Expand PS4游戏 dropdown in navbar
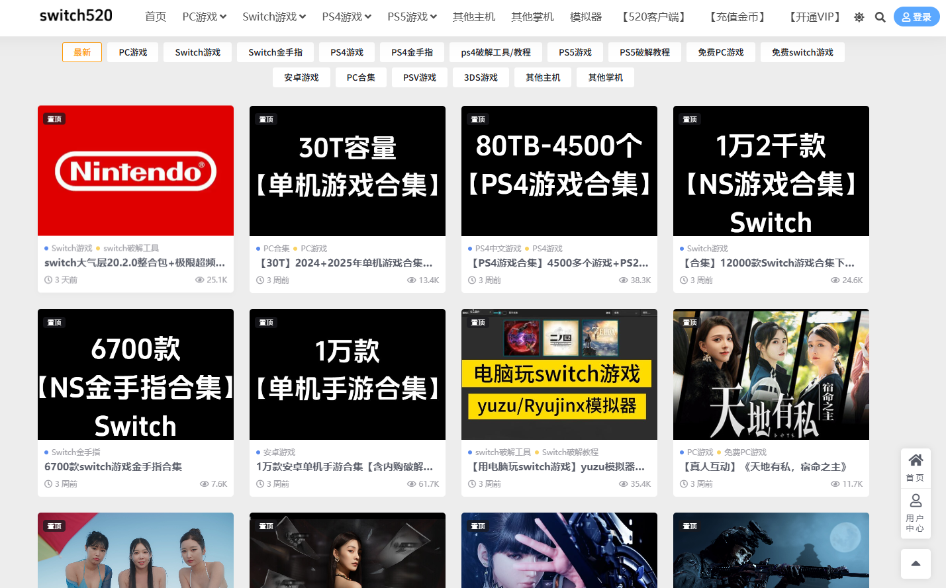The height and width of the screenshot is (588, 946). pos(347,17)
